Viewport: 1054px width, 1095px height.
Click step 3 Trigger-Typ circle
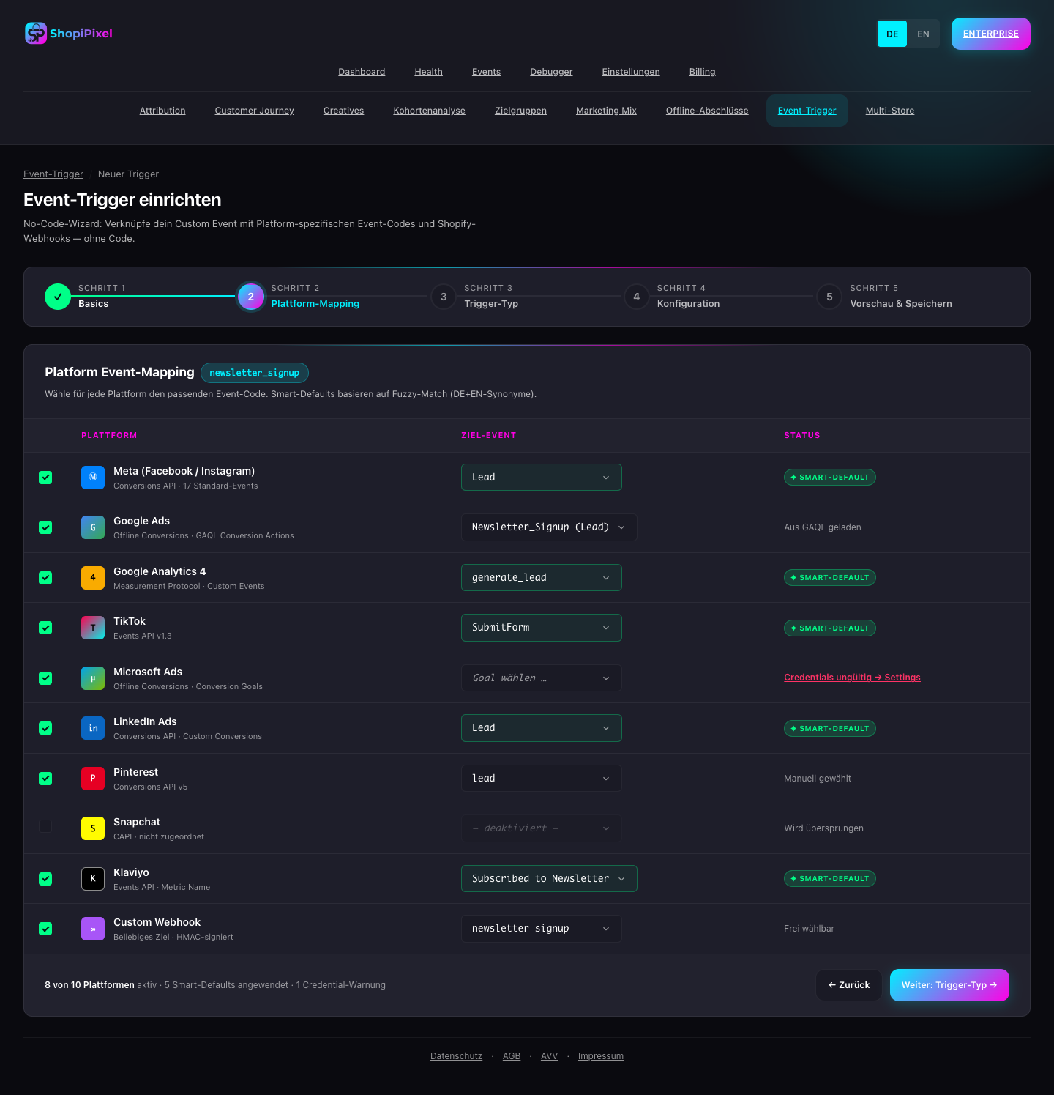coord(444,297)
